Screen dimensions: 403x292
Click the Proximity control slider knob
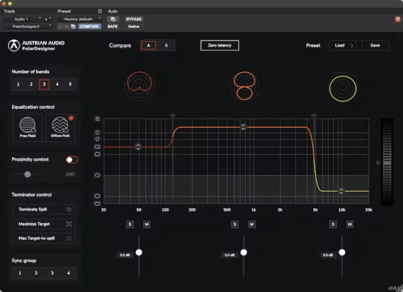point(27,174)
